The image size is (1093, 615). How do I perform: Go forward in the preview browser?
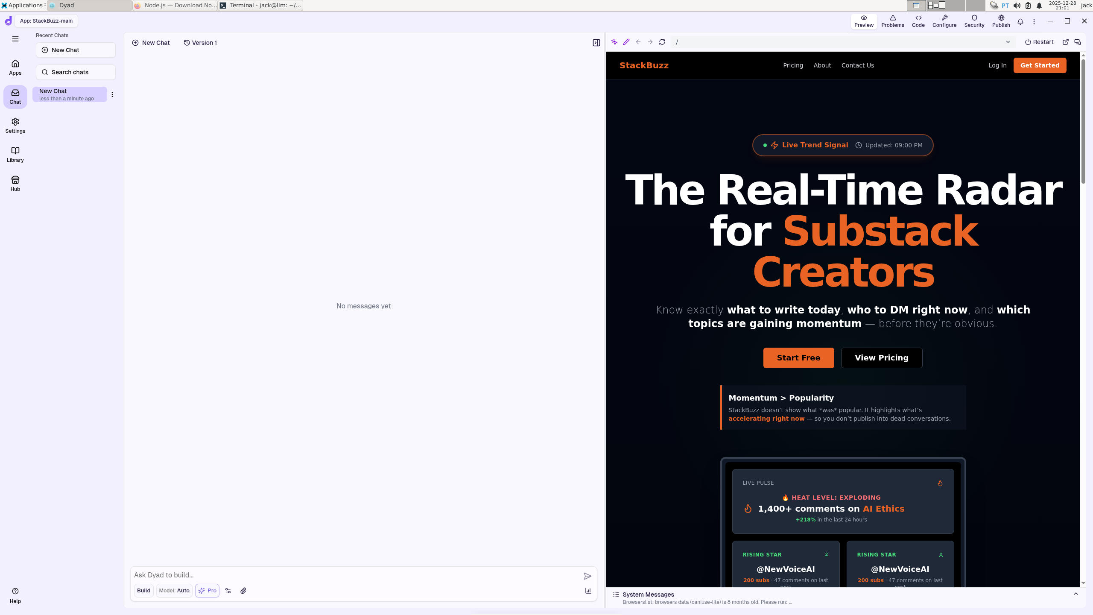(650, 42)
